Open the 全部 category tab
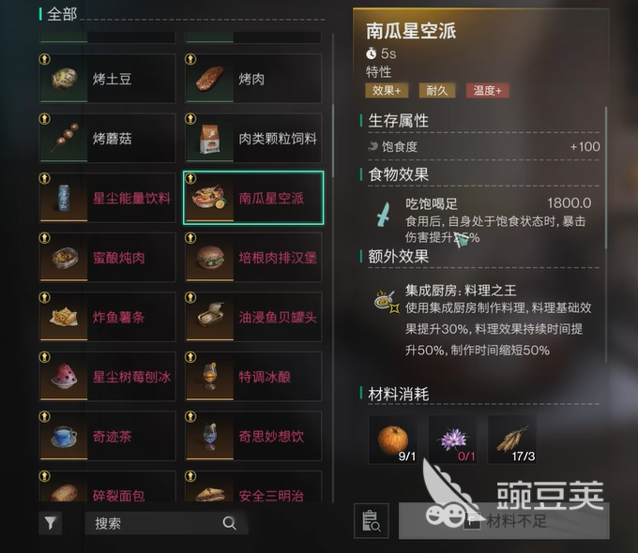The height and width of the screenshot is (553, 638). click(x=61, y=15)
